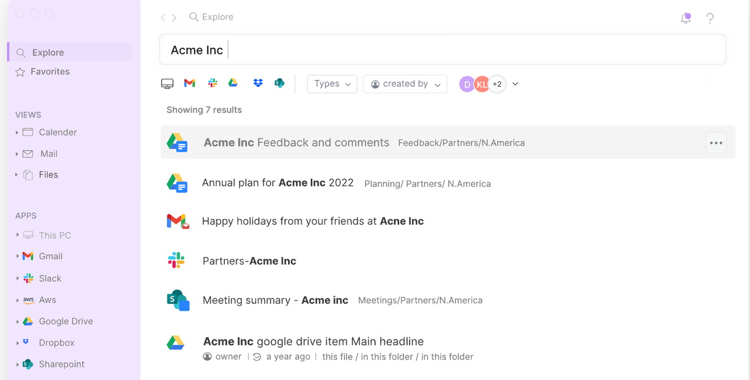Expand the Google Drive app in sidebar
This screenshot has height=380, width=750.
(x=17, y=321)
